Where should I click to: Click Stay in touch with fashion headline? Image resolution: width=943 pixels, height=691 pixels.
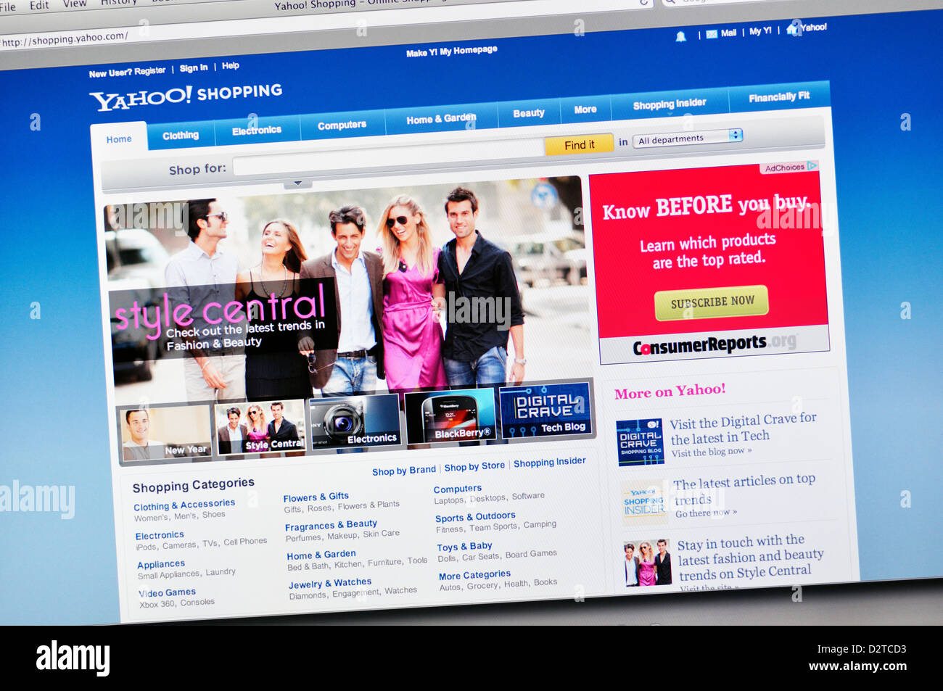pyautogui.click(x=750, y=557)
